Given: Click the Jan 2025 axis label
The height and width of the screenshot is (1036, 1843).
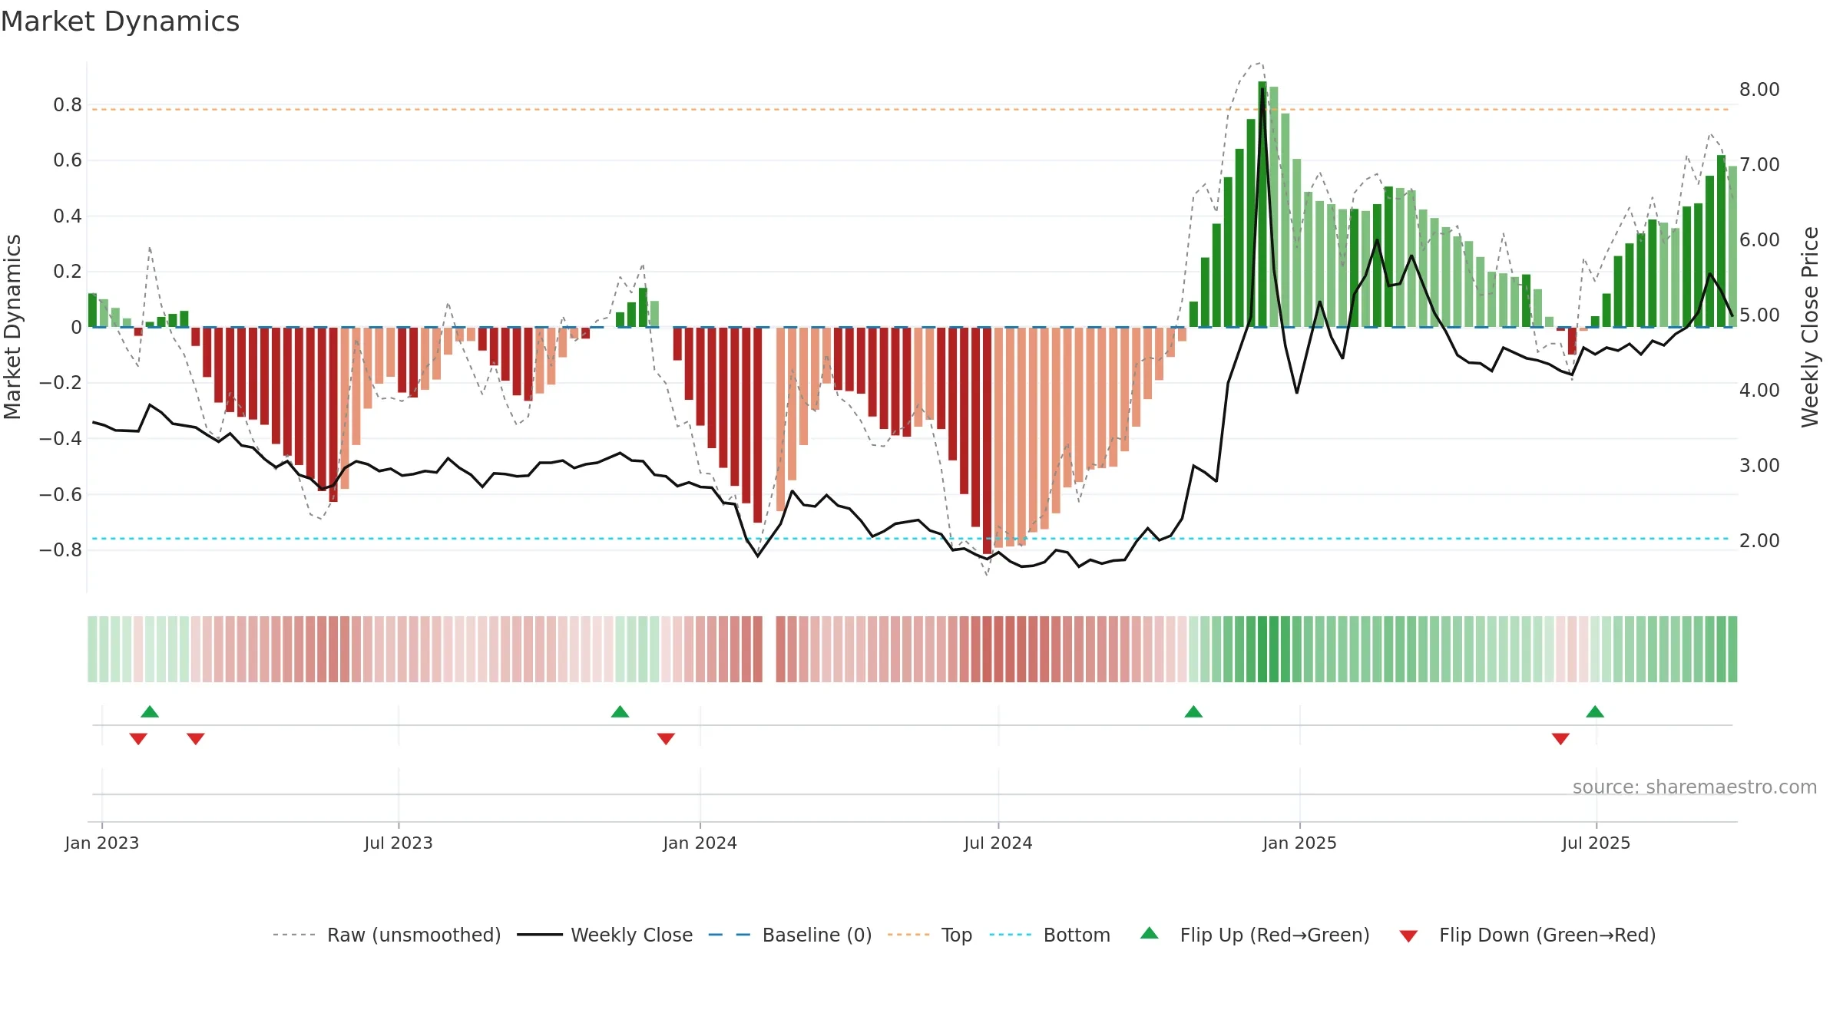Looking at the screenshot, I should click(x=1300, y=843).
